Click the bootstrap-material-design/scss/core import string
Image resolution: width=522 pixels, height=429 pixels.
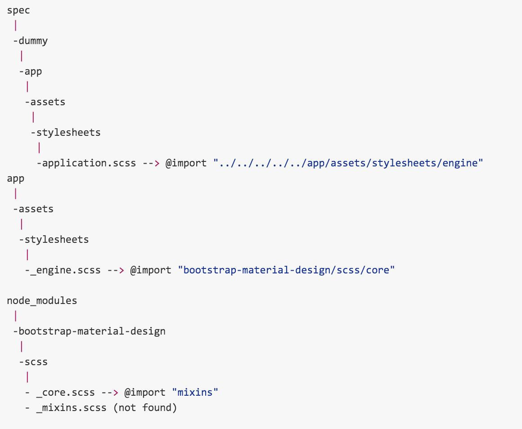pos(286,270)
